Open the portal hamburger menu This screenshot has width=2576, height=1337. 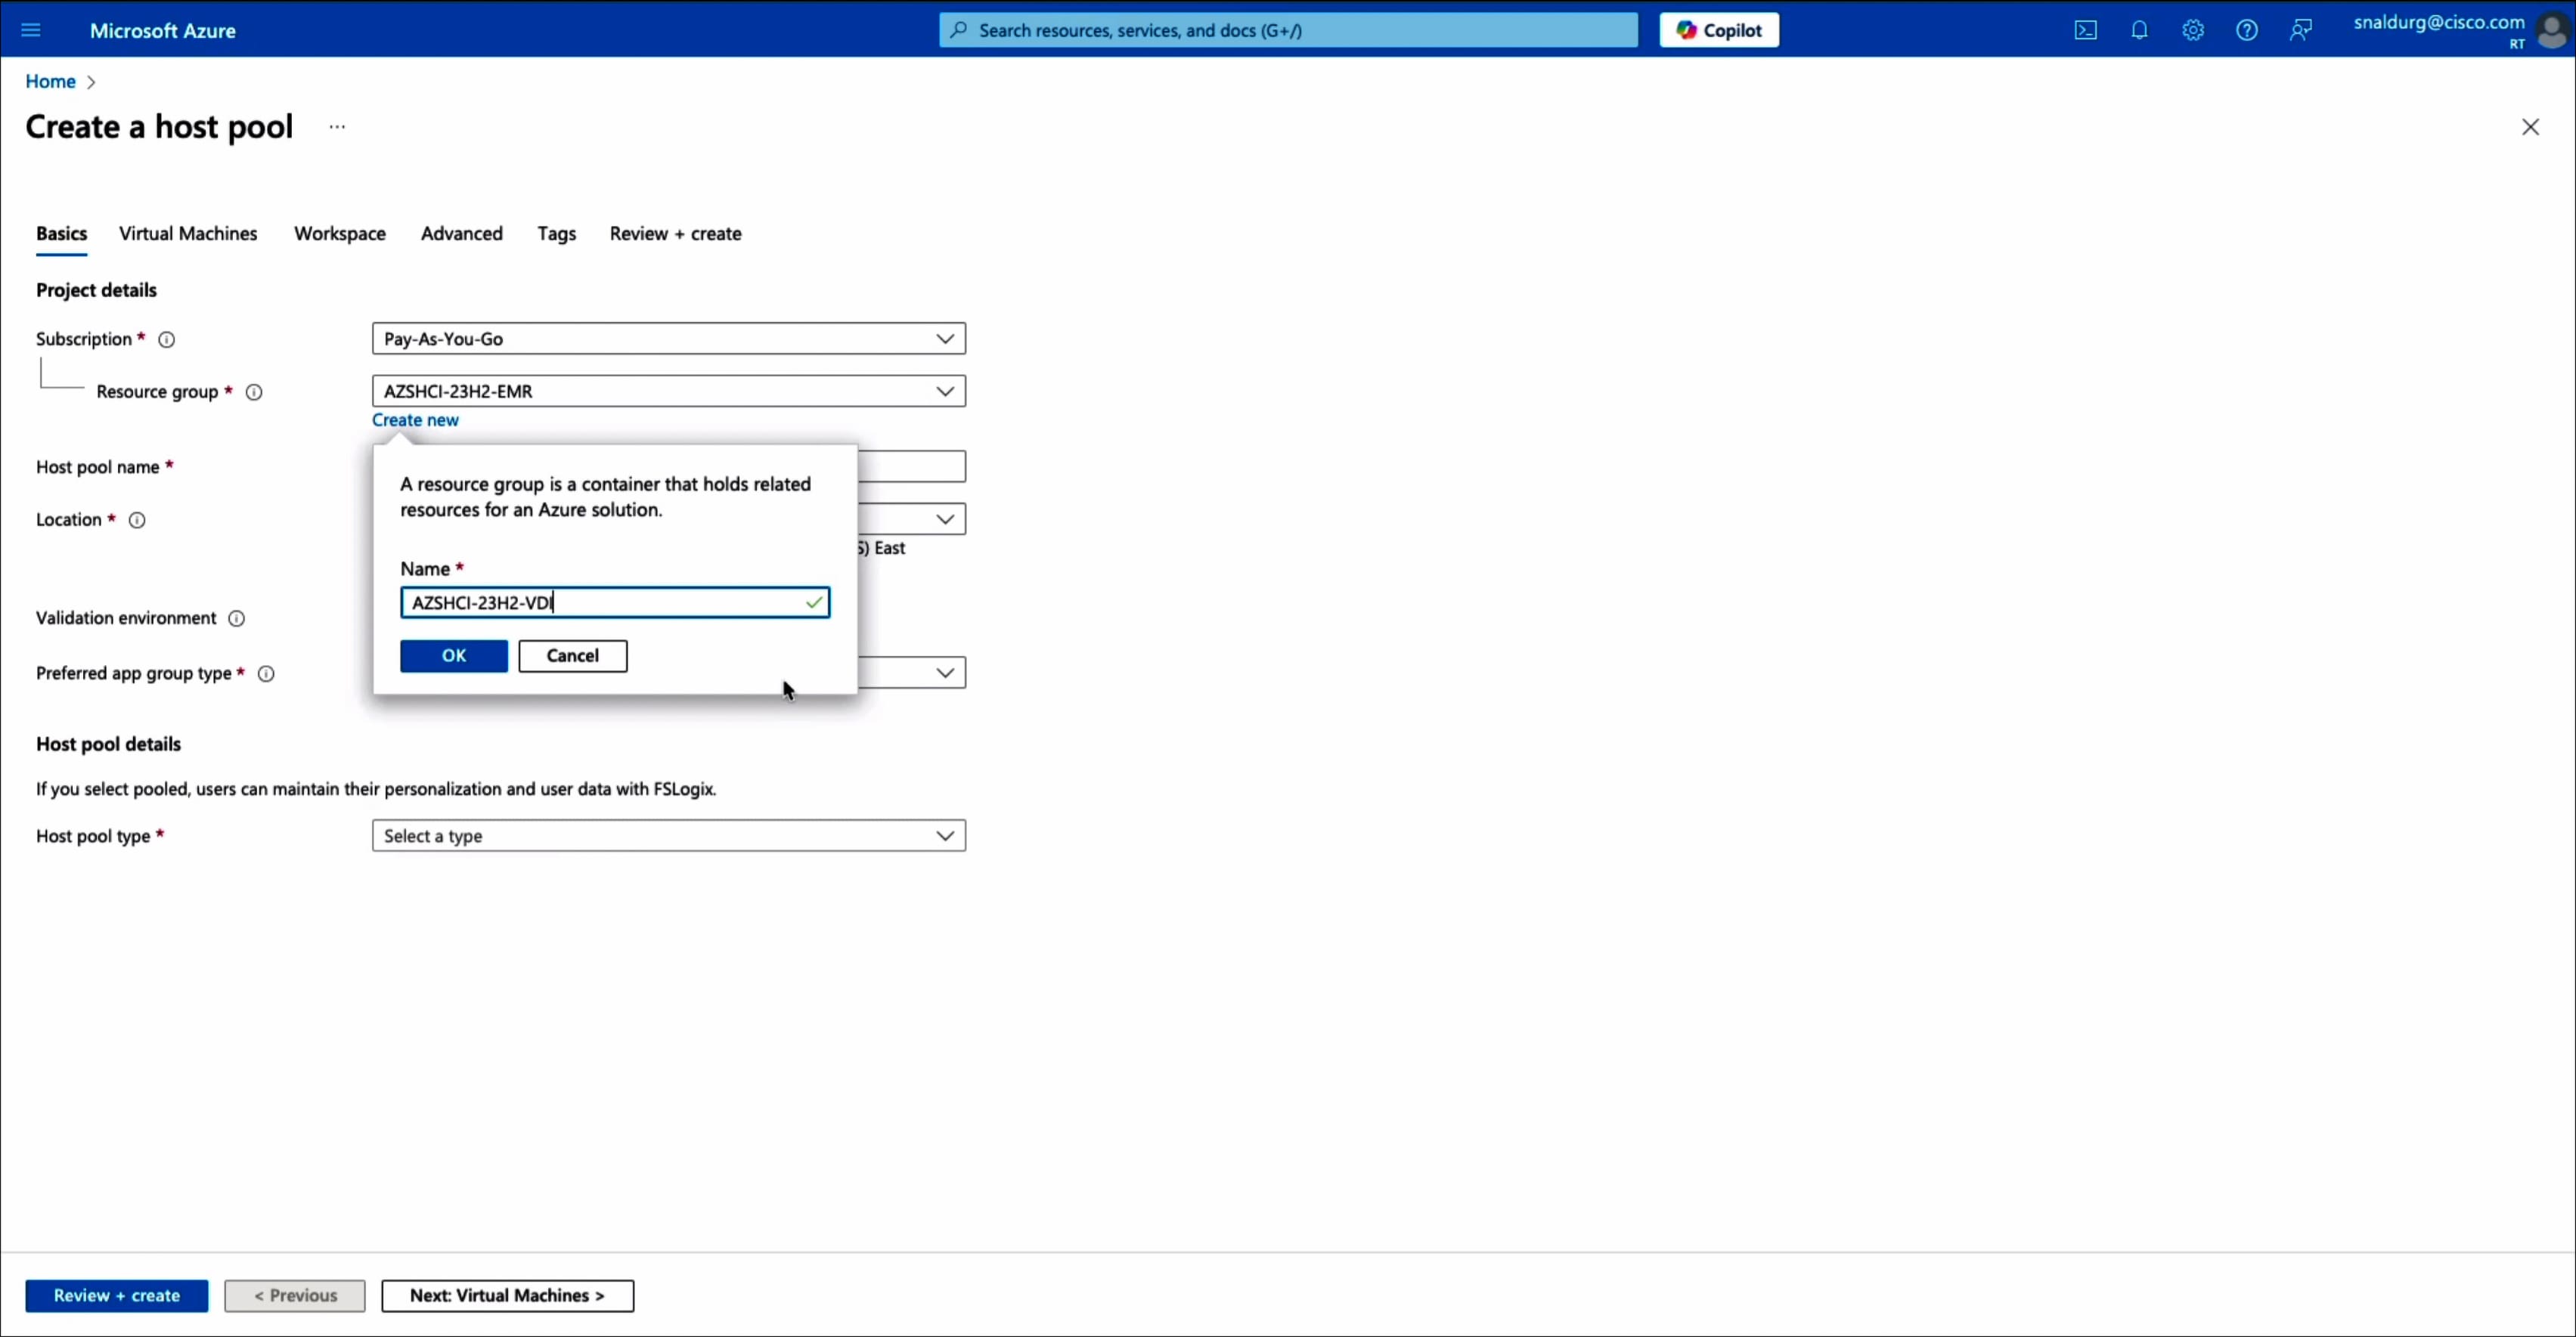tap(31, 30)
